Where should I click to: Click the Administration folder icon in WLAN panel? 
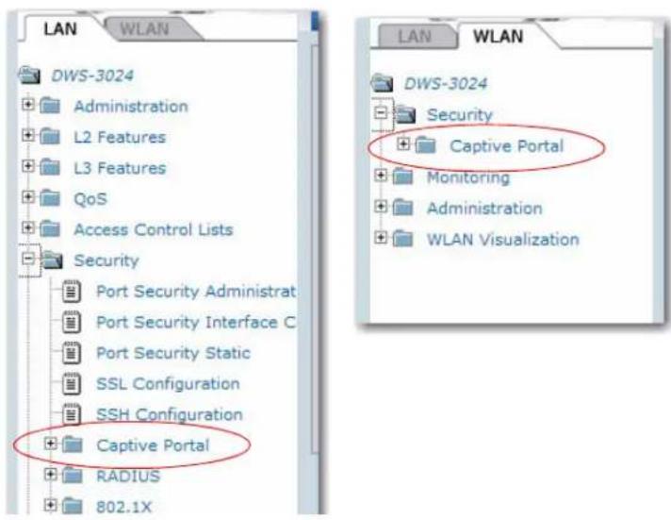(x=403, y=208)
